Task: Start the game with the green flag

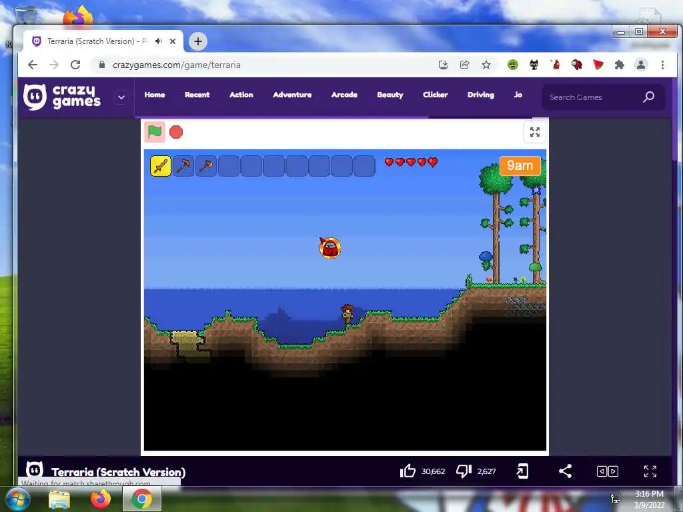Action: pos(155,131)
